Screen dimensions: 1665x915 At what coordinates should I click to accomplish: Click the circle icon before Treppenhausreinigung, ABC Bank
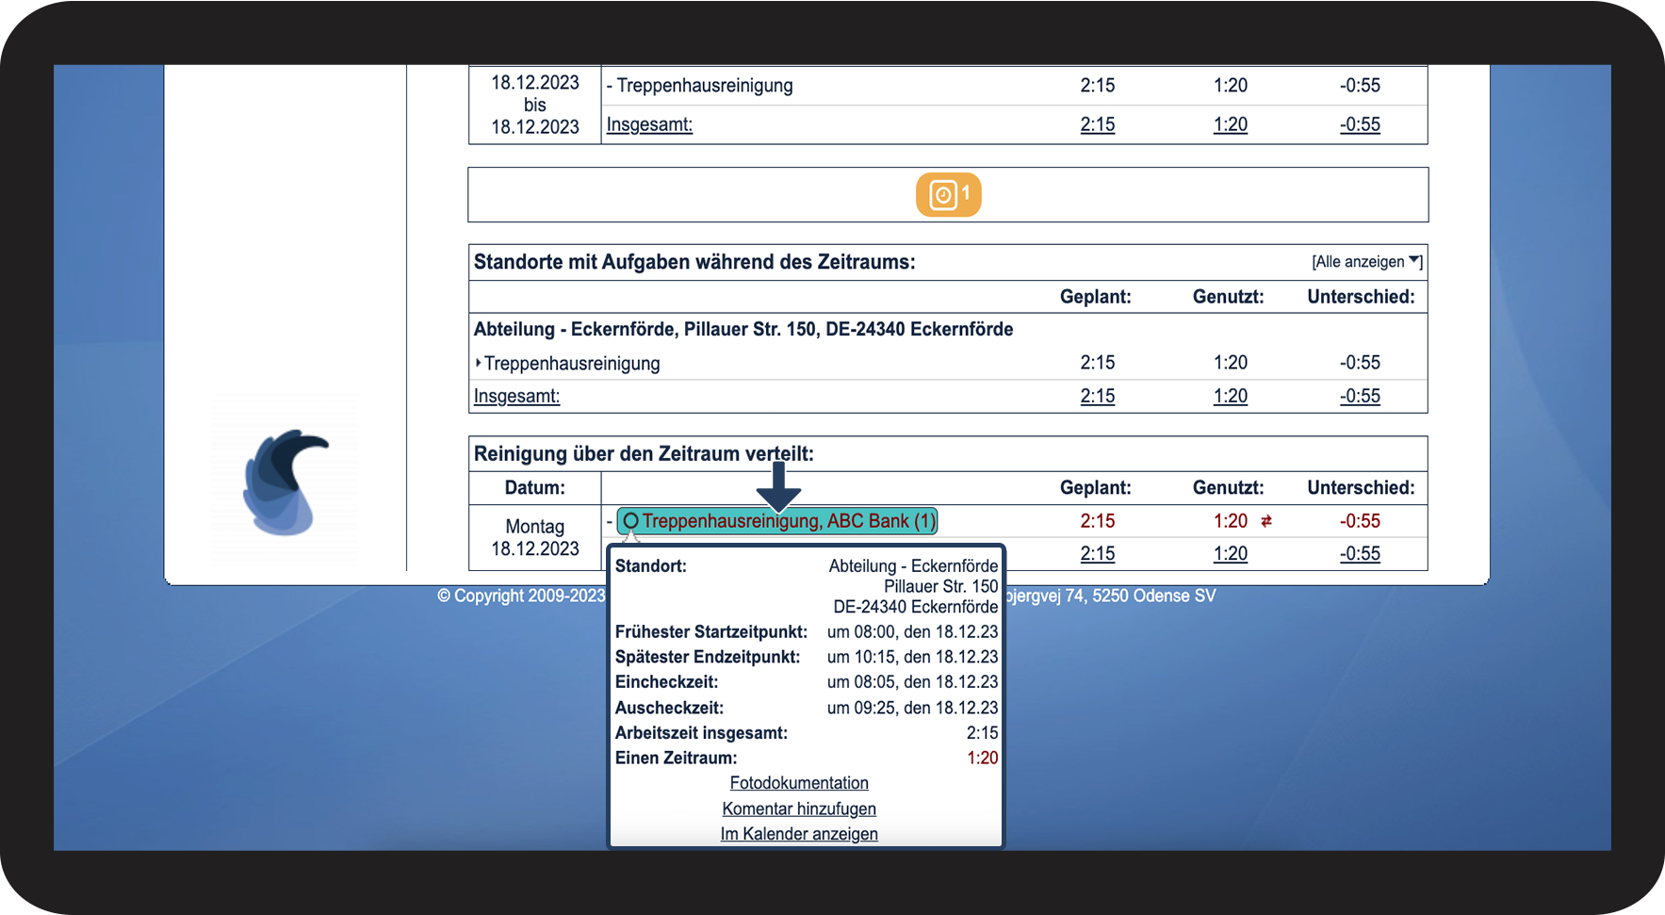click(630, 521)
